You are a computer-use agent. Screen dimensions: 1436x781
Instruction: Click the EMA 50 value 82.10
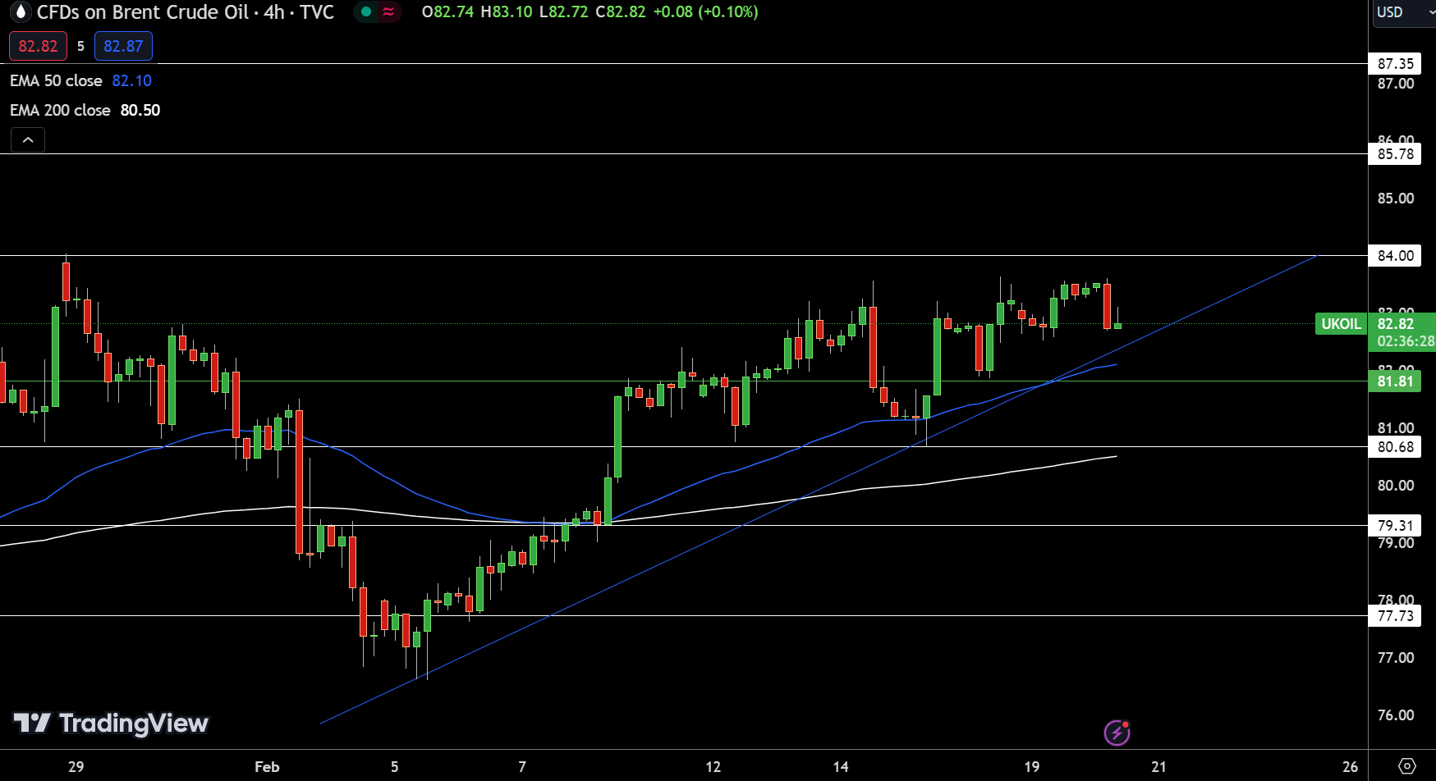coord(131,81)
